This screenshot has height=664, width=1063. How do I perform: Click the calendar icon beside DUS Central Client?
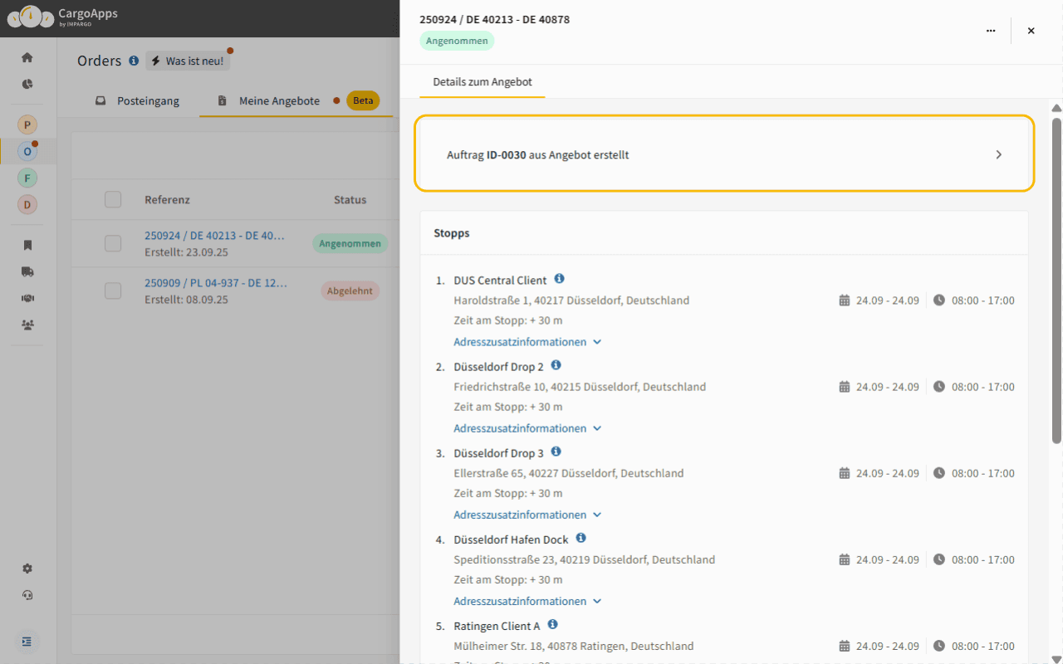(845, 300)
